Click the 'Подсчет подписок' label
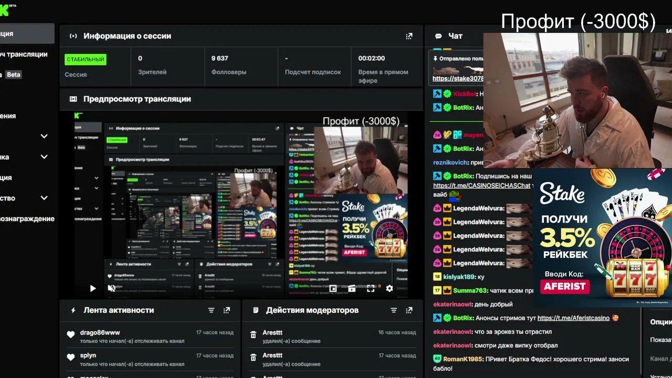Screen dimensions: 672x378 (313, 72)
